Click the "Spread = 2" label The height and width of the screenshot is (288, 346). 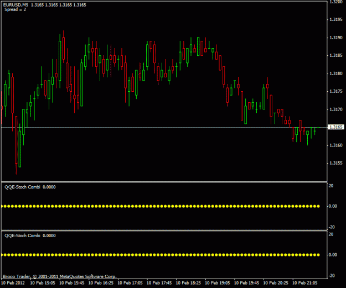(16, 9)
